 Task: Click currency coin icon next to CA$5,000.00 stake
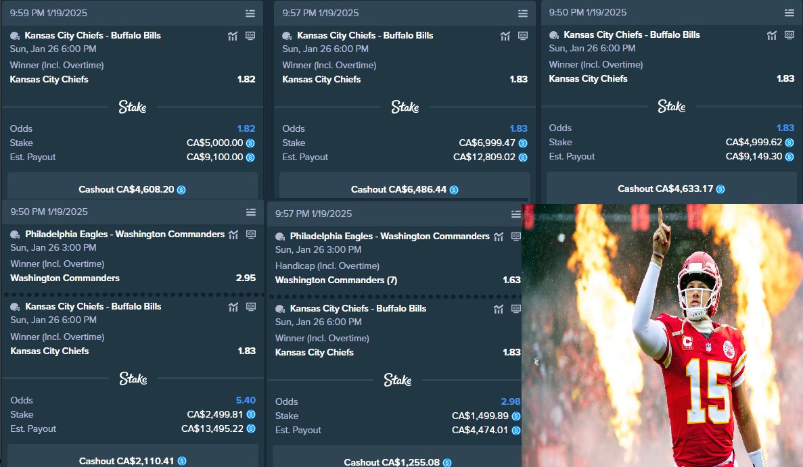pos(250,143)
